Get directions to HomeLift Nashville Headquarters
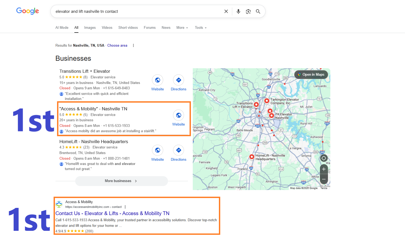405x238 pixels. pos(179,150)
